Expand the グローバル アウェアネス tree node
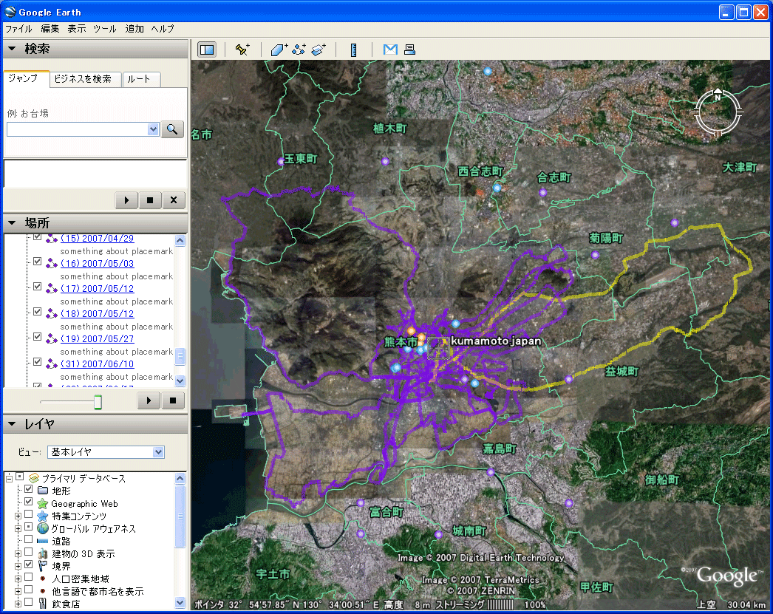This screenshot has width=773, height=614. [18, 528]
